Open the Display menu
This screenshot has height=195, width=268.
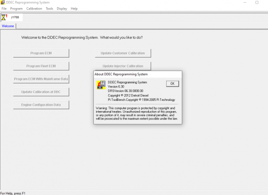coord(62,8)
